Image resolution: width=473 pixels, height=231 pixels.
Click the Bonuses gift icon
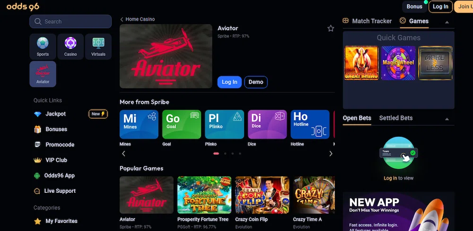point(37,129)
